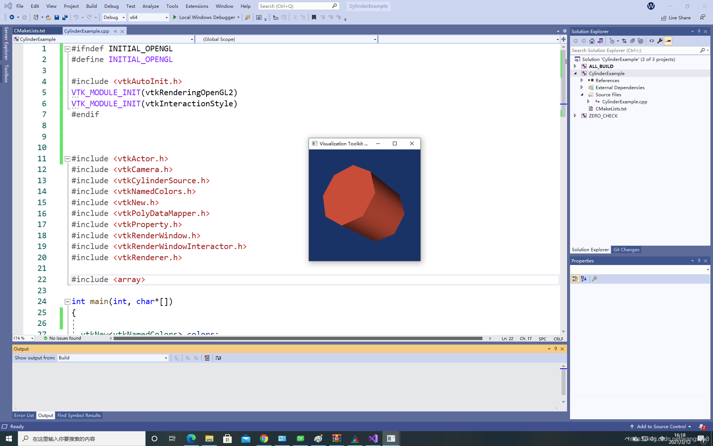Image resolution: width=713 pixels, height=446 pixels.
Task: Toggle auto-hide pin on Properties panel
Action: pyautogui.click(x=699, y=261)
